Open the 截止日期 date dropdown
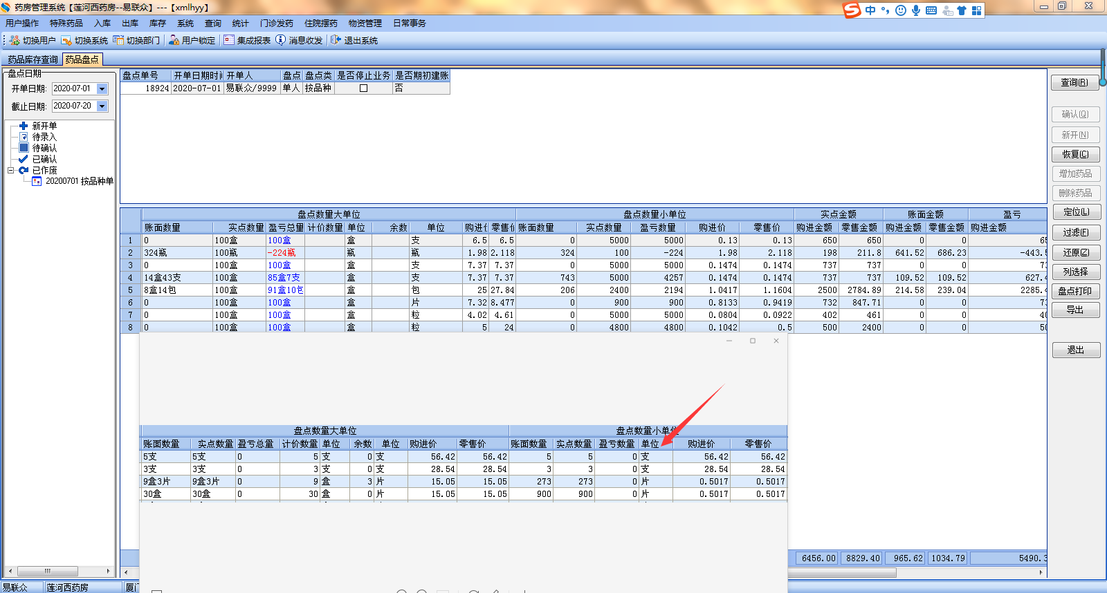 (102, 106)
